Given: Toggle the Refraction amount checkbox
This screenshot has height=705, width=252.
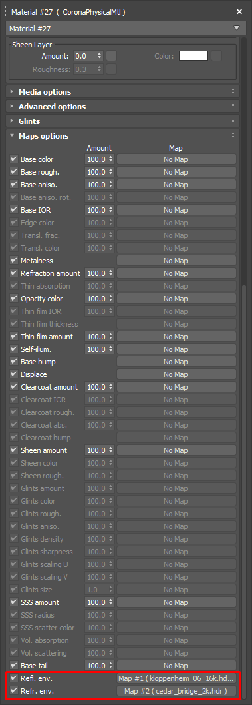Looking at the screenshot, I should click(x=14, y=273).
